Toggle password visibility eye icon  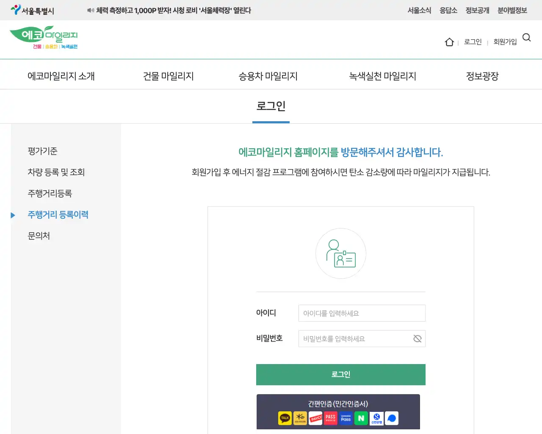click(417, 339)
